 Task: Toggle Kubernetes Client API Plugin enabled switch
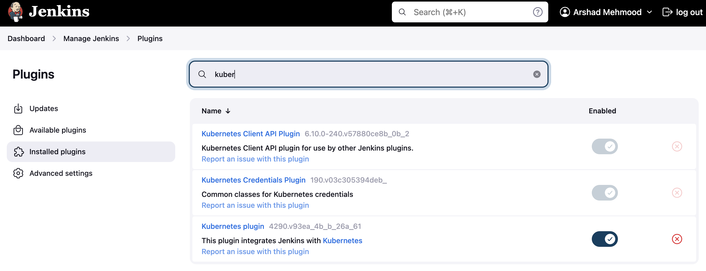[x=604, y=147]
